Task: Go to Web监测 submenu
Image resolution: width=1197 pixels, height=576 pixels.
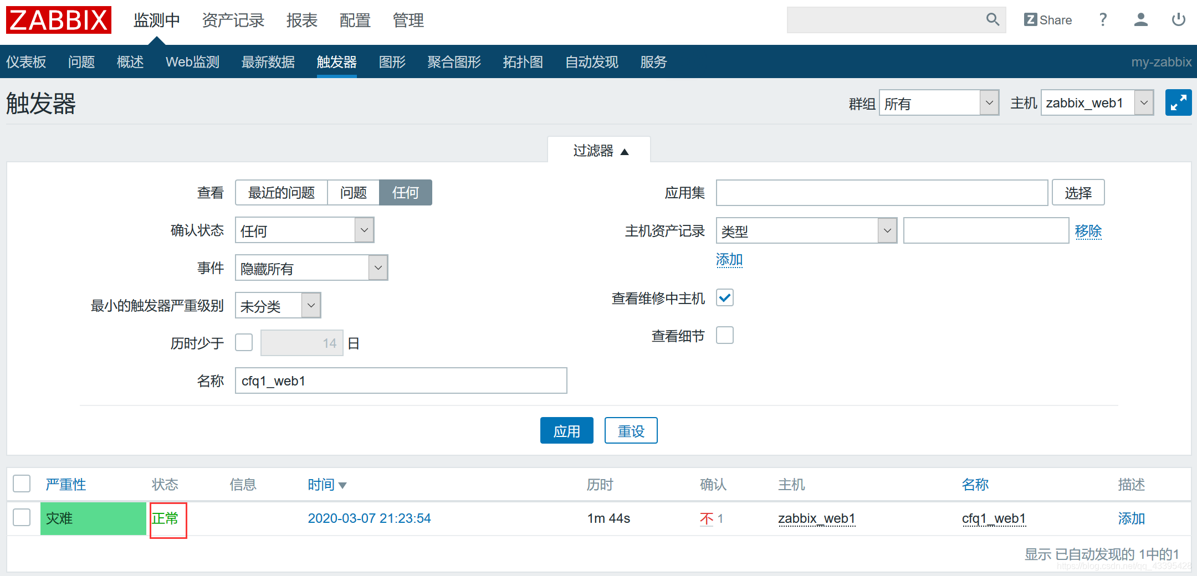Action: tap(192, 61)
